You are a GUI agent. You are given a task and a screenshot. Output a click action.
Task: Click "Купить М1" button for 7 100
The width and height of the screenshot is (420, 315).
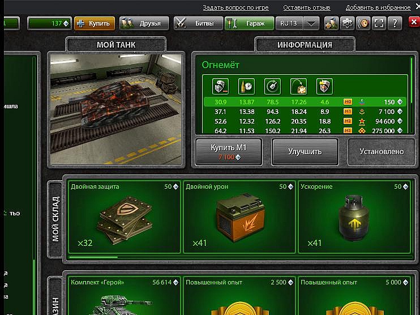[229, 152]
